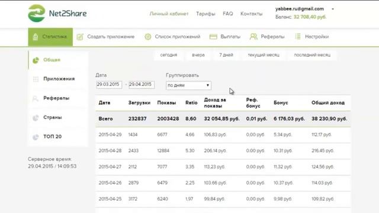Select ТОП 20 in the sidebar
379x213 pixels.
coord(58,137)
